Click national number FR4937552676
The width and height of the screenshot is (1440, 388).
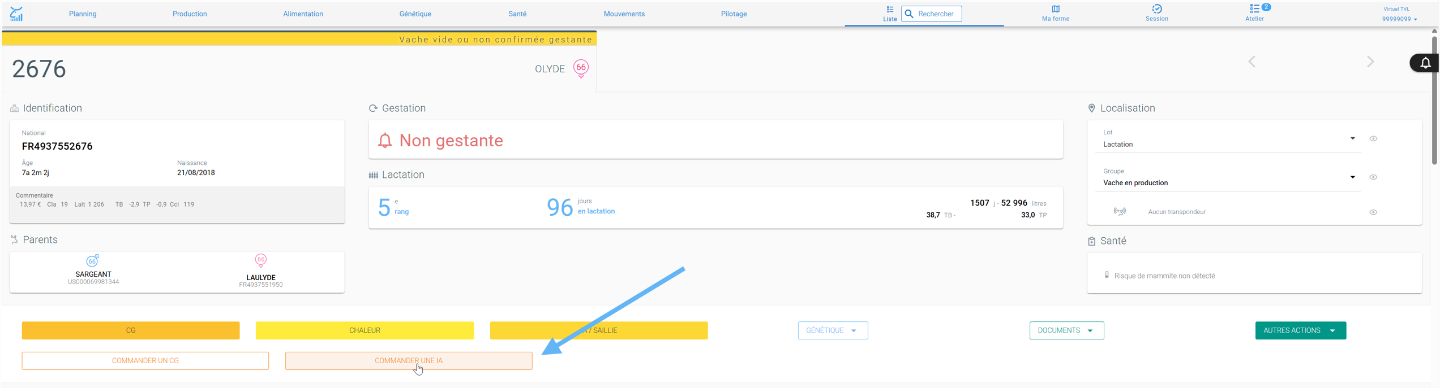pyautogui.click(x=57, y=146)
